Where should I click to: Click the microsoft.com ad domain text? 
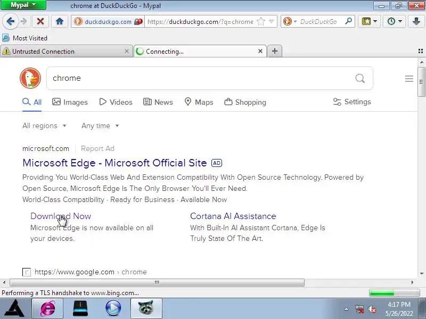tap(46, 149)
